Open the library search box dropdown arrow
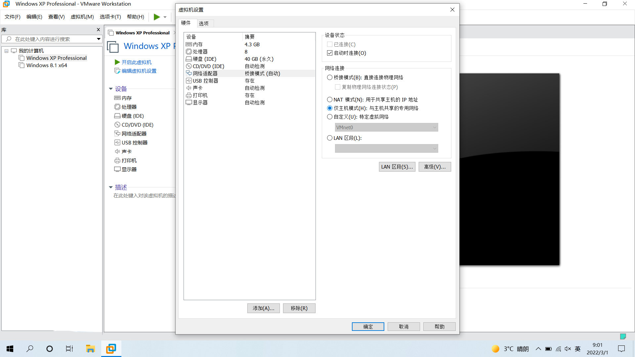 point(99,39)
